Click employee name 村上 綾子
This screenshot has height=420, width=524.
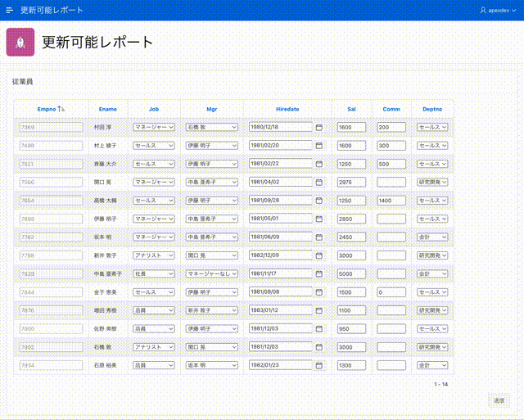(105, 146)
